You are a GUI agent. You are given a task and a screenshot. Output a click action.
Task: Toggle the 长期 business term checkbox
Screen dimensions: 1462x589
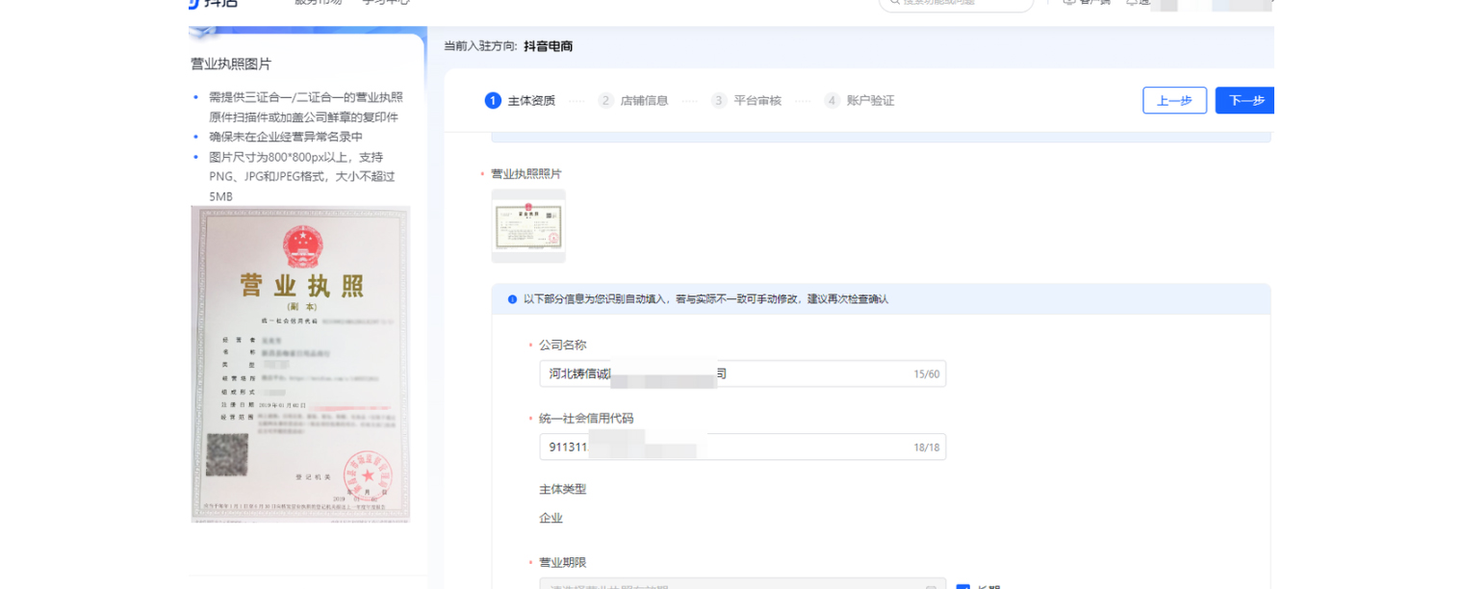(963, 585)
